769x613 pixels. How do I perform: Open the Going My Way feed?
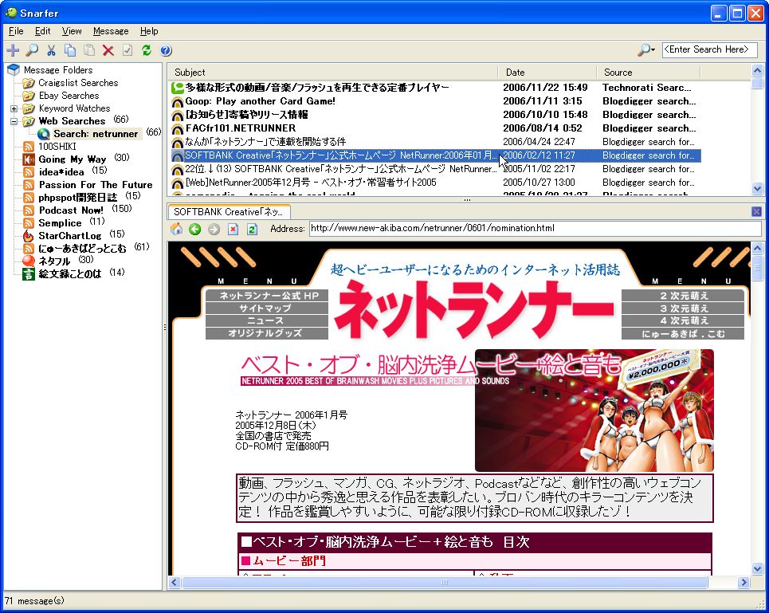[72, 159]
